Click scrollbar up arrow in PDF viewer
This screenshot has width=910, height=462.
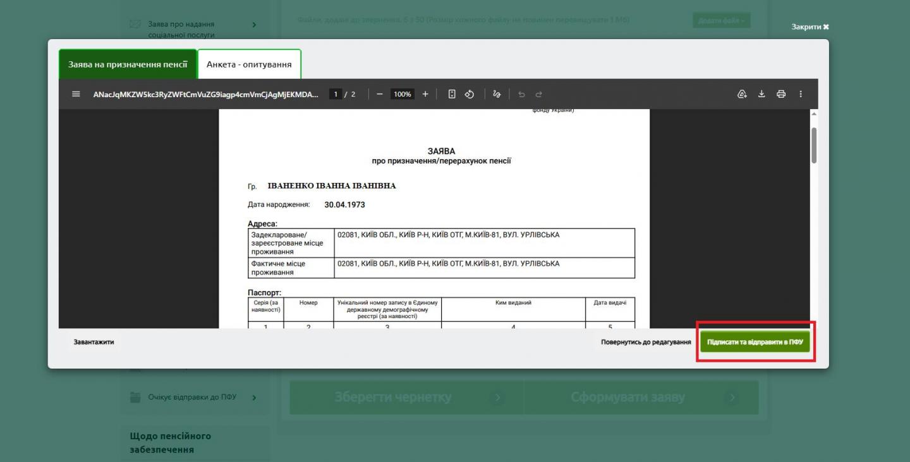tap(814, 114)
